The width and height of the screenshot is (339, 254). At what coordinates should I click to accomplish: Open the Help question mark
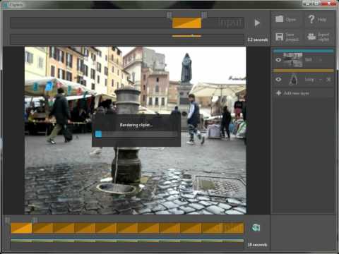click(x=311, y=19)
